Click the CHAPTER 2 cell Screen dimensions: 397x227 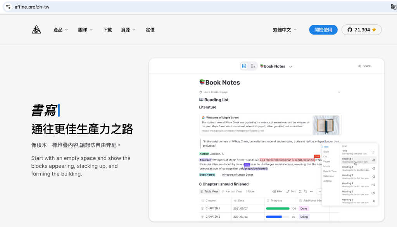216,217
